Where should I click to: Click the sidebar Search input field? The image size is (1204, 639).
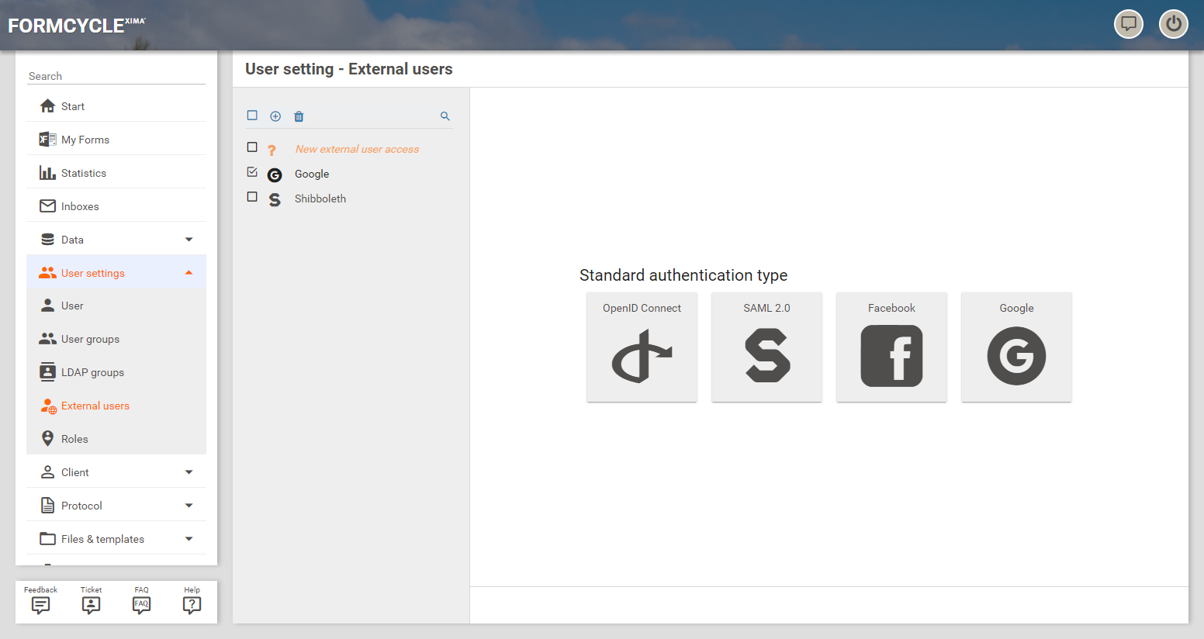[x=116, y=76]
